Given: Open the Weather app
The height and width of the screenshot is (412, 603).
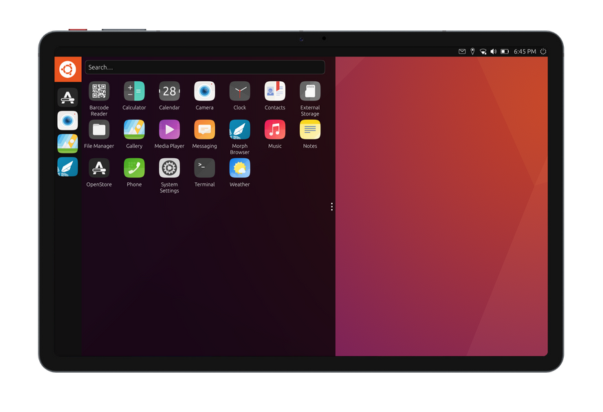Looking at the screenshot, I should coord(239,168).
